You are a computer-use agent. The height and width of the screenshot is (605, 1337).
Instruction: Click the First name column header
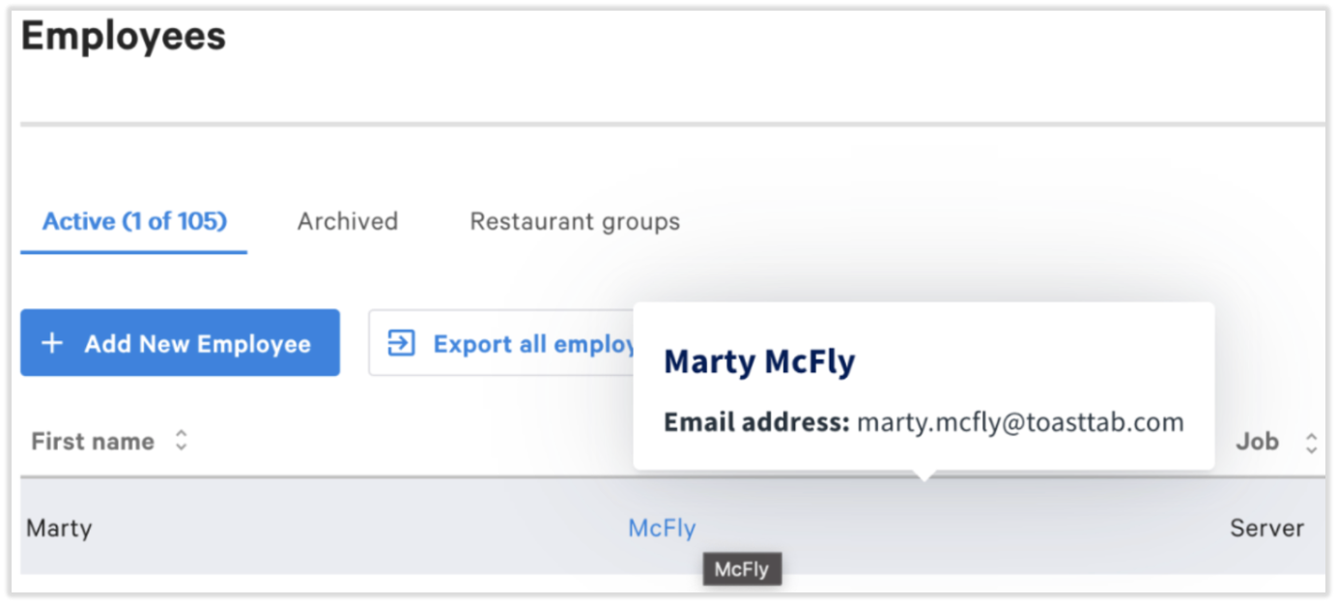point(93,442)
